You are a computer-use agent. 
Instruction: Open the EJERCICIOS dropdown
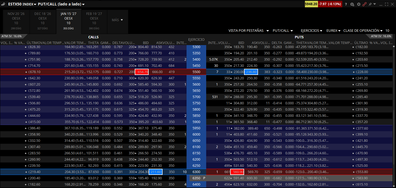[x=311, y=31]
